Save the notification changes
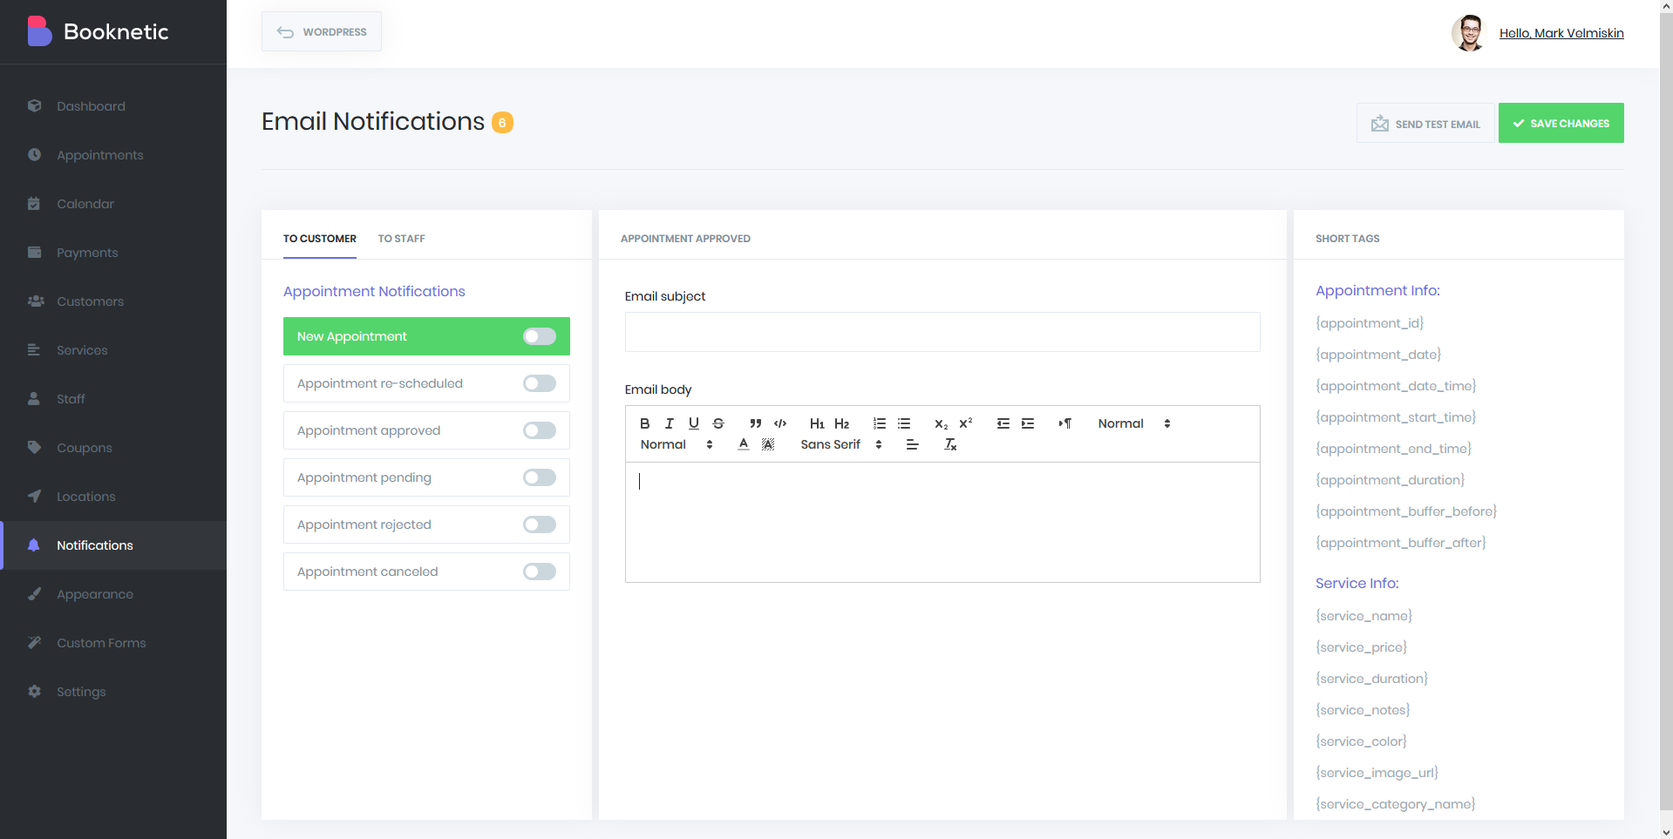Viewport: 1673px width, 839px height. pyautogui.click(x=1561, y=123)
